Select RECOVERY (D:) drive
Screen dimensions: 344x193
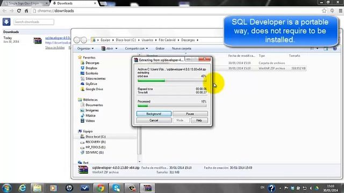(96, 142)
